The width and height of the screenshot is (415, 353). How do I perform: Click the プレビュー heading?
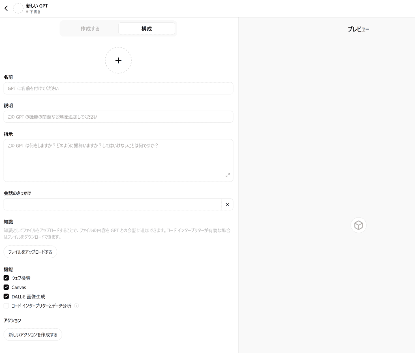click(358, 29)
